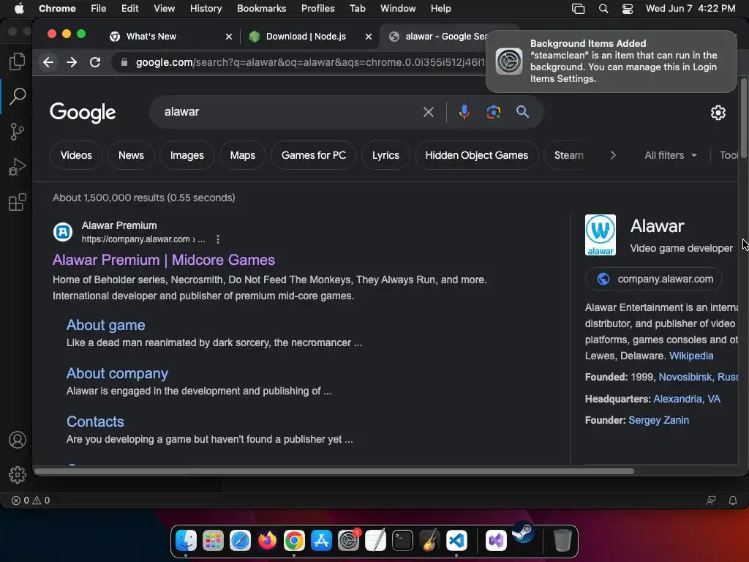The height and width of the screenshot is (562, 749).
Task: Open Google quick settings gear
Action: point(718,113)
